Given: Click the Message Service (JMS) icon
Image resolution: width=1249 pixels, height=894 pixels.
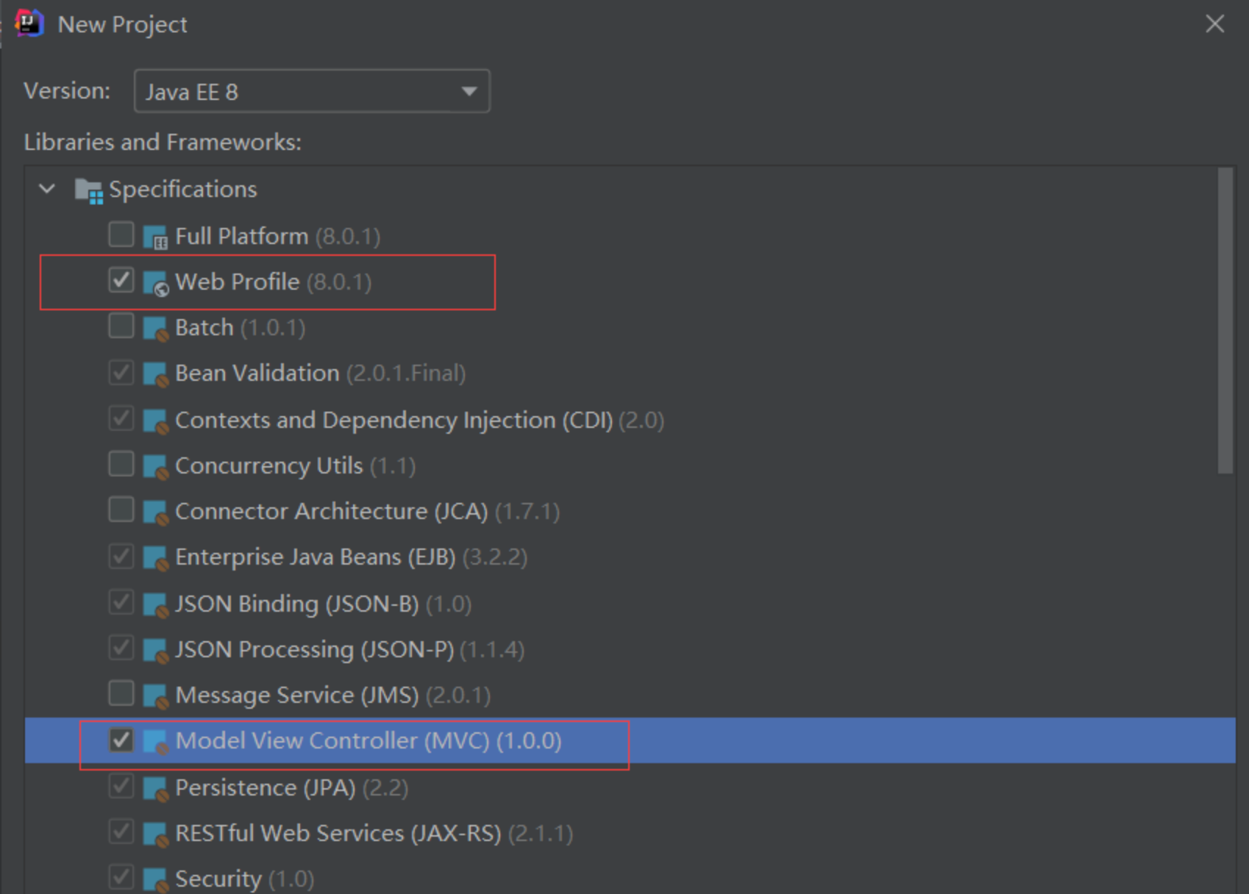Looking at the screenshot, I should [155, 696].
